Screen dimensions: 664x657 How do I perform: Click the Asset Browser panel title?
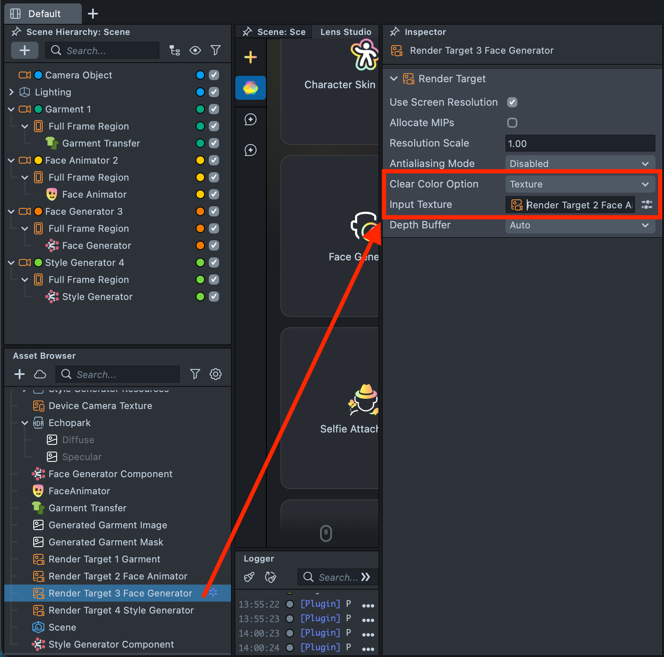(44, 356)
